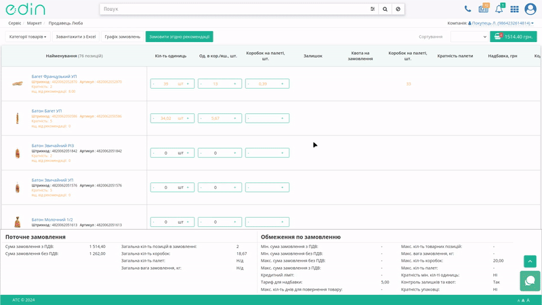Image resolution: width=542 pixels, height=305 pixels.
Task: Open the notifications bell icon
Action: tap(499, 8)
